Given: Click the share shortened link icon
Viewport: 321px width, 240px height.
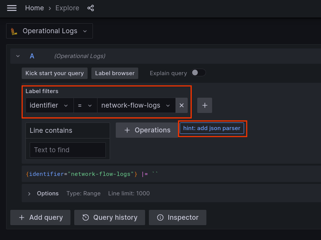Looking at the screenshot, I should pyautogui.click(x=91, y=8).
